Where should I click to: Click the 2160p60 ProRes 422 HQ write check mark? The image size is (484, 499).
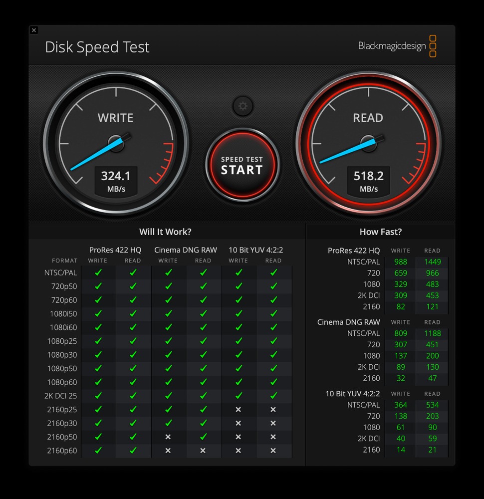pos(98,450)
